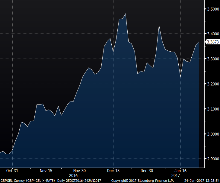Click the 3.3673 current price label
Viewport: 220px width, 183px height.
(x=212, y=42)
